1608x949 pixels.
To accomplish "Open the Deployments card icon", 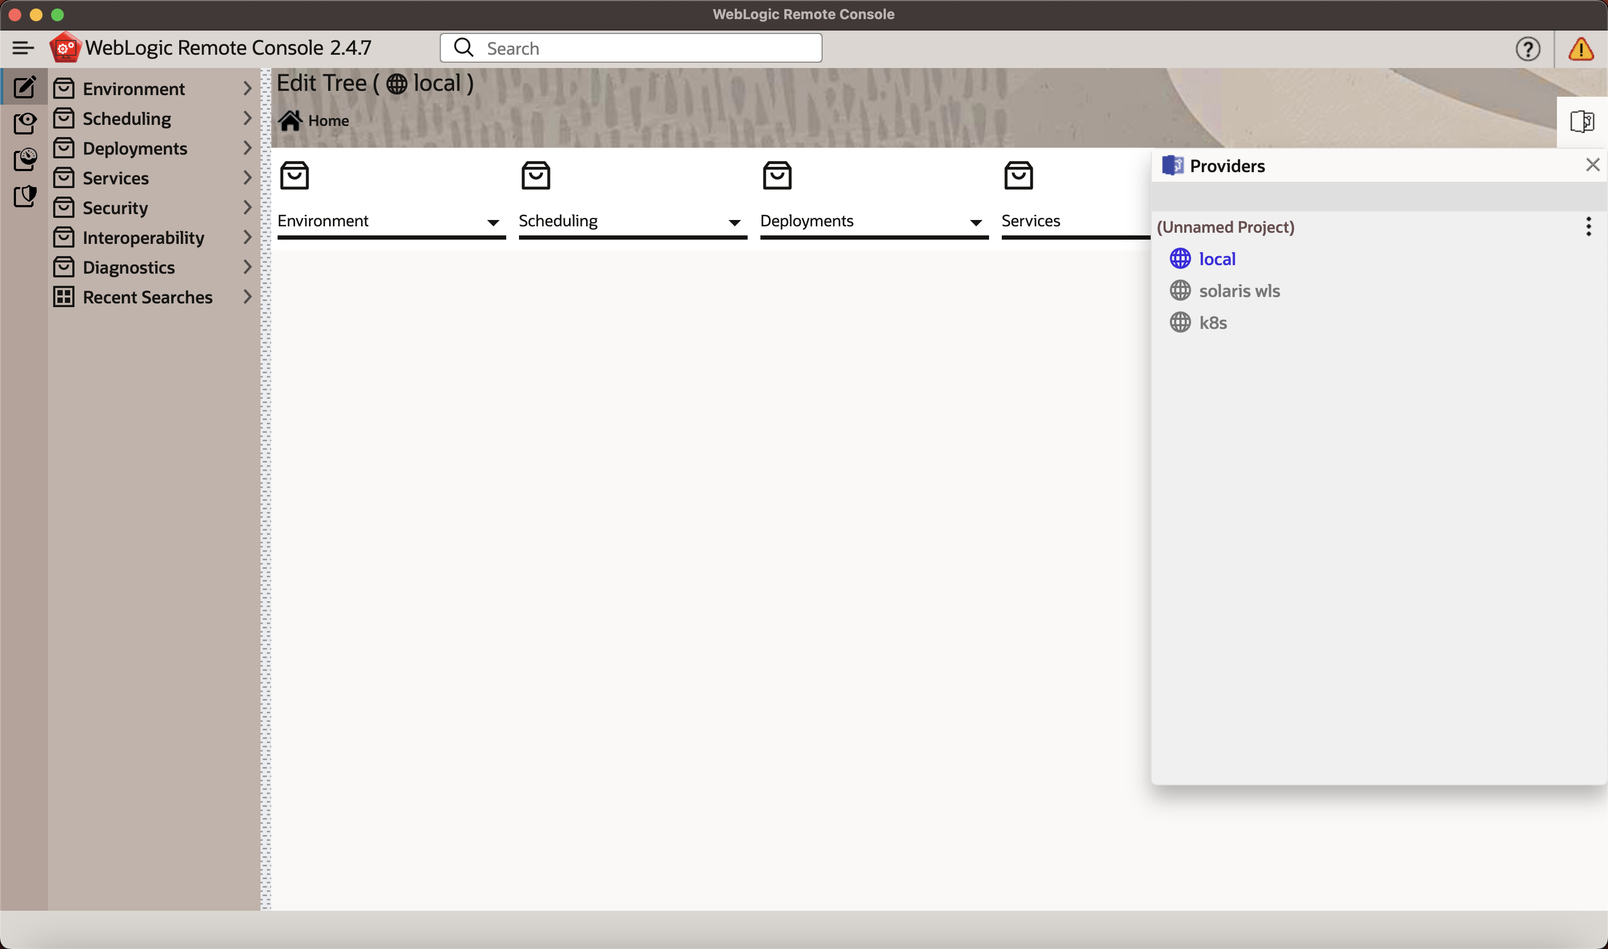I will coord(777,175).
